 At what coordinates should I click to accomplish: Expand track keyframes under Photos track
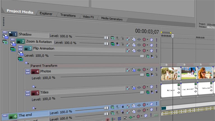[34, 87]
